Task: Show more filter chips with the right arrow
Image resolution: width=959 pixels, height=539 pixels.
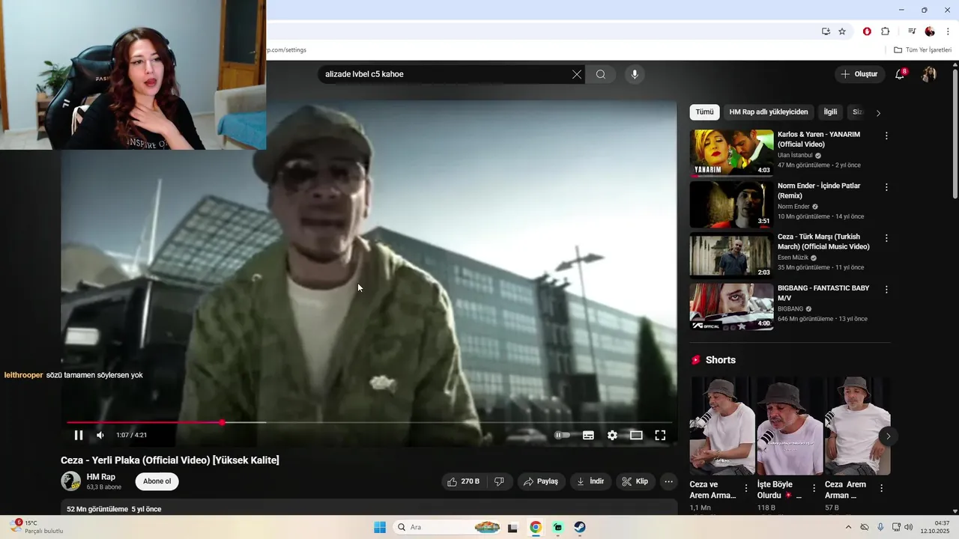Action: click(878, 113)
